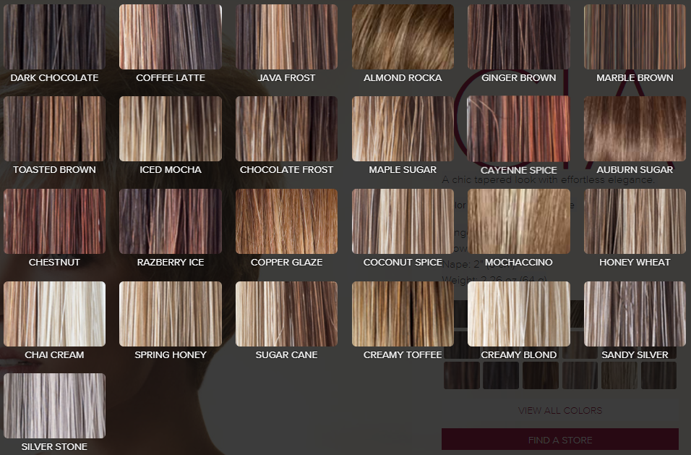691x455 pixels.
Task: Choose the Mochaccino color swatch
Action: point(519,221)
